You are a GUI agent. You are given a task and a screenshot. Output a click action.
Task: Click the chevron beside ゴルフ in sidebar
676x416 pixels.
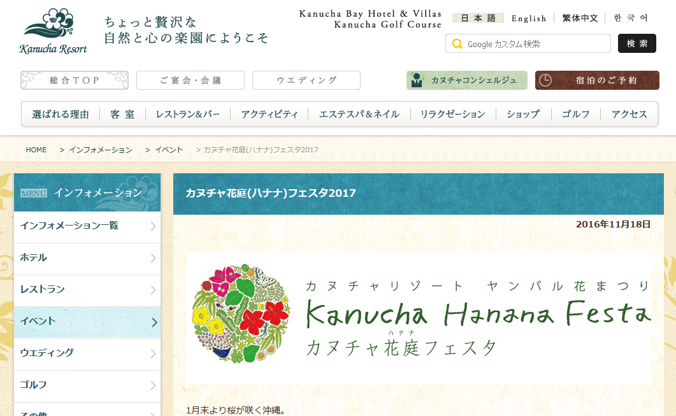(153, 385)
